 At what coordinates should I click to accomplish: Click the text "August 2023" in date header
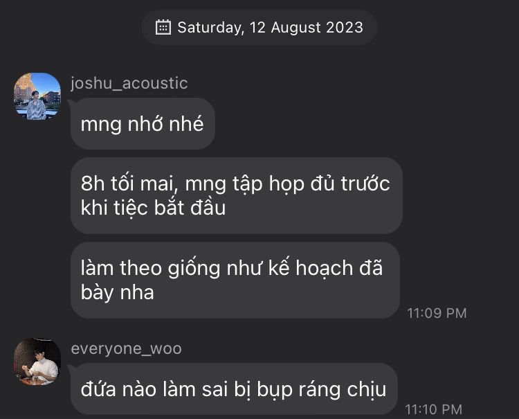click(x=317, y=27)
